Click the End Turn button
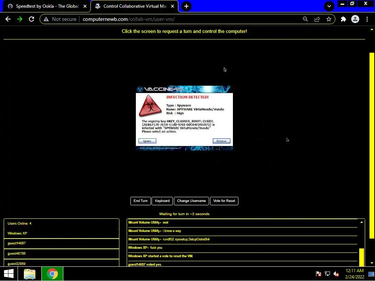This screenshot has height=281, width=375. coord(141,201)
